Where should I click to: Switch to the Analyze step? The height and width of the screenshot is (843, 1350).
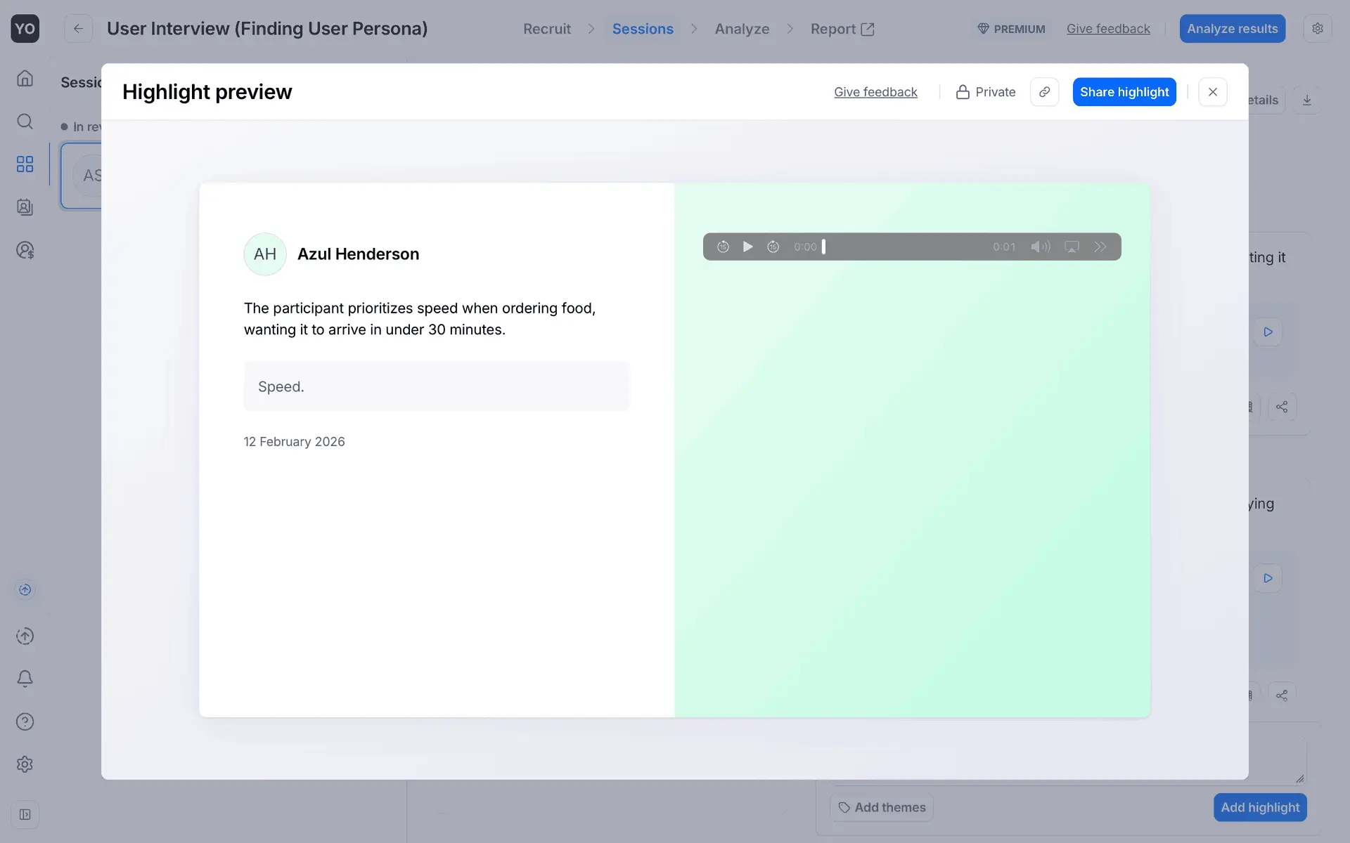coord(742,29)
